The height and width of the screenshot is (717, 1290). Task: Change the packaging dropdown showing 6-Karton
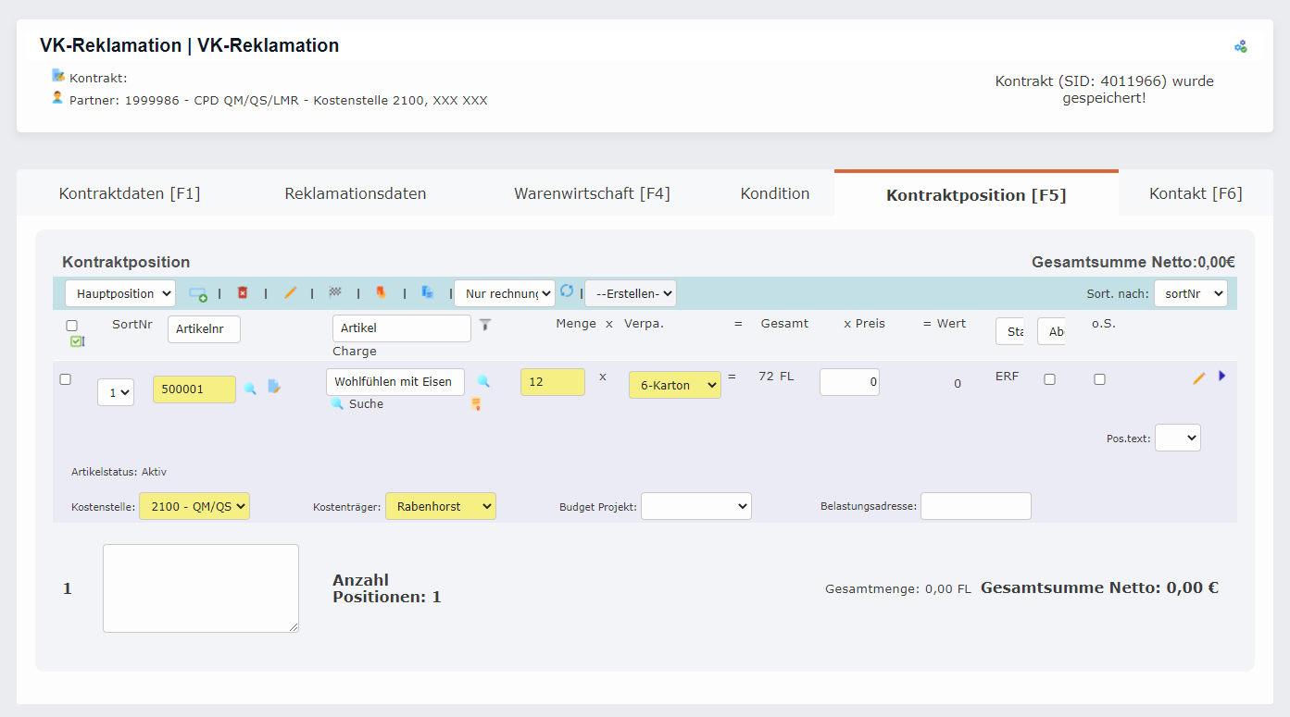coord(674,384)
